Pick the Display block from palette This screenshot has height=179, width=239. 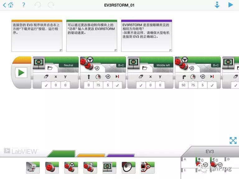click(x=110, y=168)
